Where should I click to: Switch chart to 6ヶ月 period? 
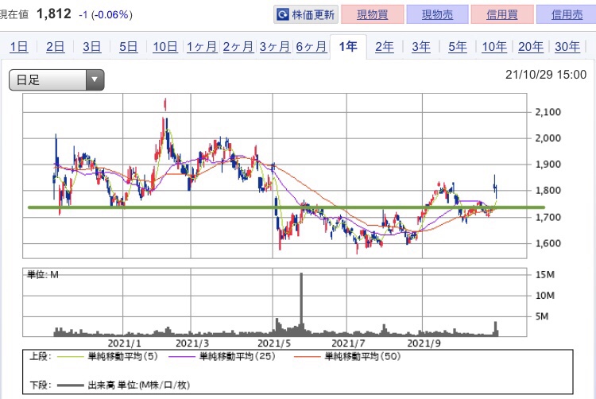point(312,47)
